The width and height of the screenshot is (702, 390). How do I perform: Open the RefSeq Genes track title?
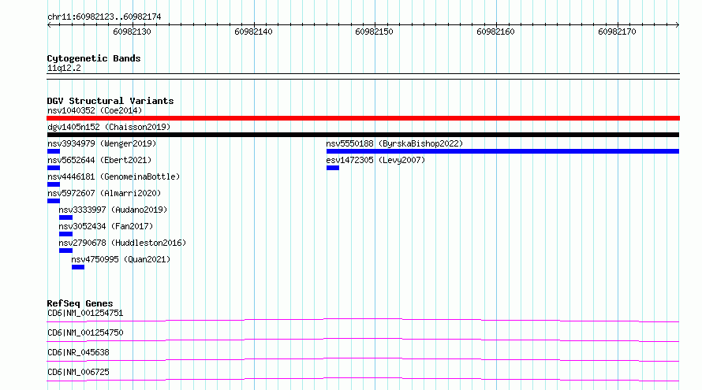tap(80, 303)
